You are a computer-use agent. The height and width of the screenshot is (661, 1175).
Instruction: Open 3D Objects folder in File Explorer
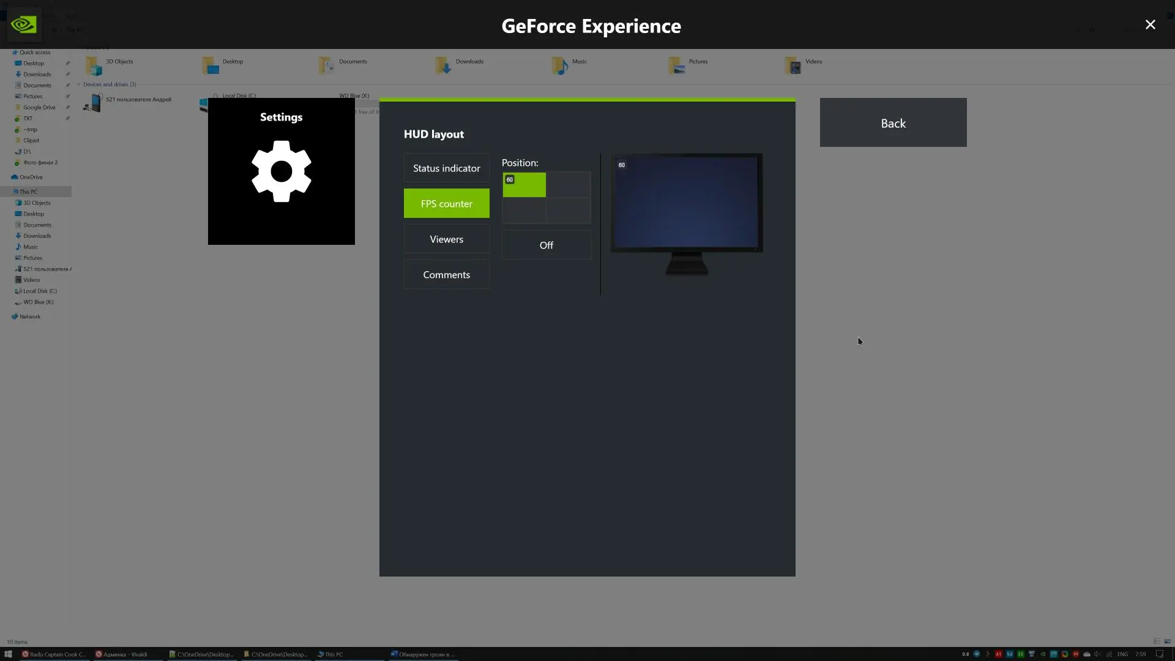click(x=110, y=65)
